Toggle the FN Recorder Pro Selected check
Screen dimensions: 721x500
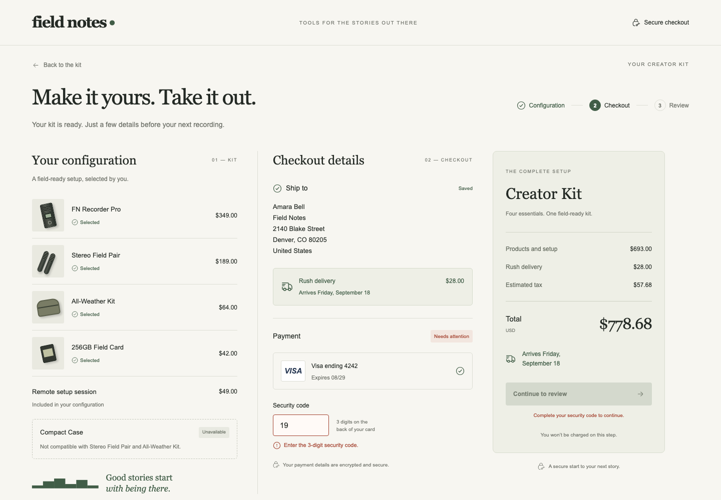[75, 222]
